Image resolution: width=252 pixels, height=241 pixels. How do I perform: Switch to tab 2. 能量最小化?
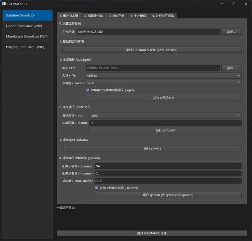(94, 16)
